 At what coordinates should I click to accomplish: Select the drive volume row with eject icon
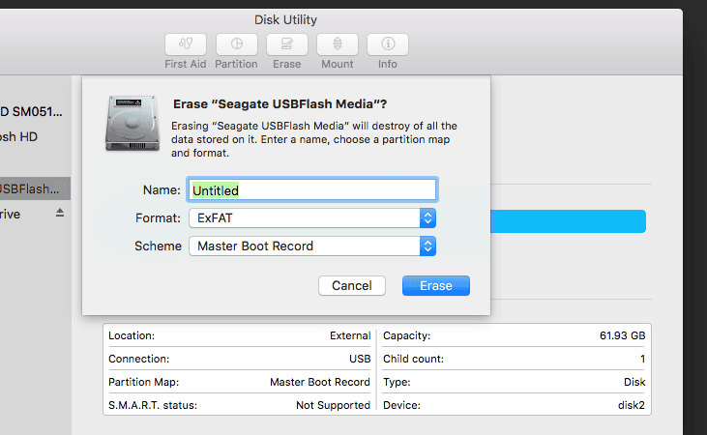(x=35, y=214)
